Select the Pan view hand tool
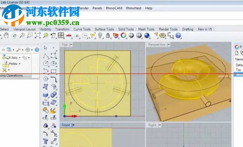This screenshot has height=147, width=243. click(x=6, y=36)
